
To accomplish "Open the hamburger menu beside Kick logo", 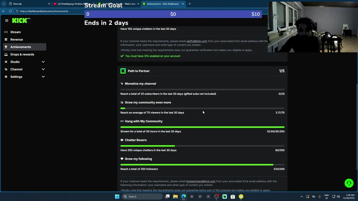I will (x=6, y=20).
